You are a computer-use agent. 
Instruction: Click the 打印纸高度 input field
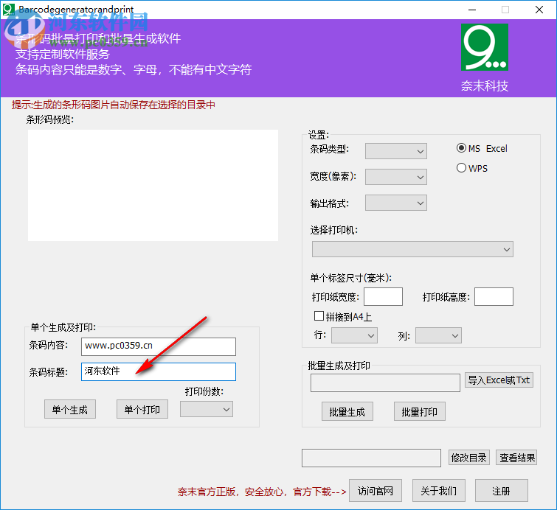[x=494, y=297]
